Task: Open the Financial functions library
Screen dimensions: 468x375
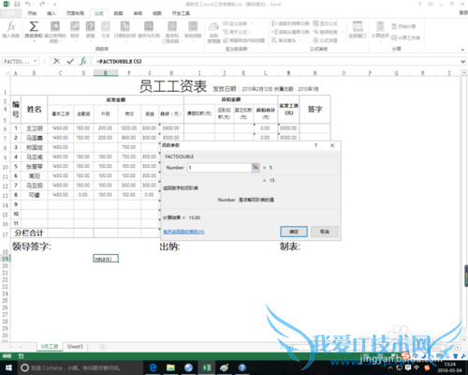Action: coord(75,31)
